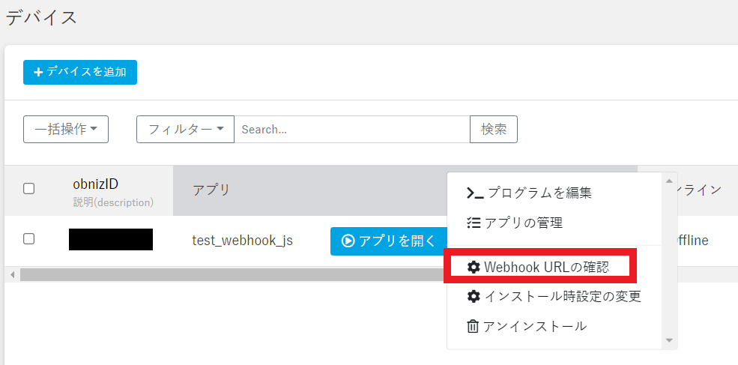The height and width of the screenshot is (365, 738).
Task: Click the menu scrollbar down arrow
Action: pyautogui.click(x=669, y=340)
